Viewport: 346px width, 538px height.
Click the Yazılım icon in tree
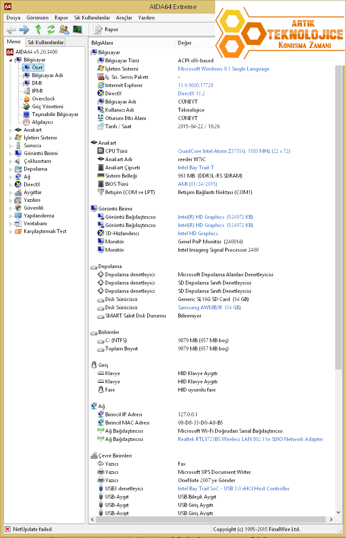[18, 200]
